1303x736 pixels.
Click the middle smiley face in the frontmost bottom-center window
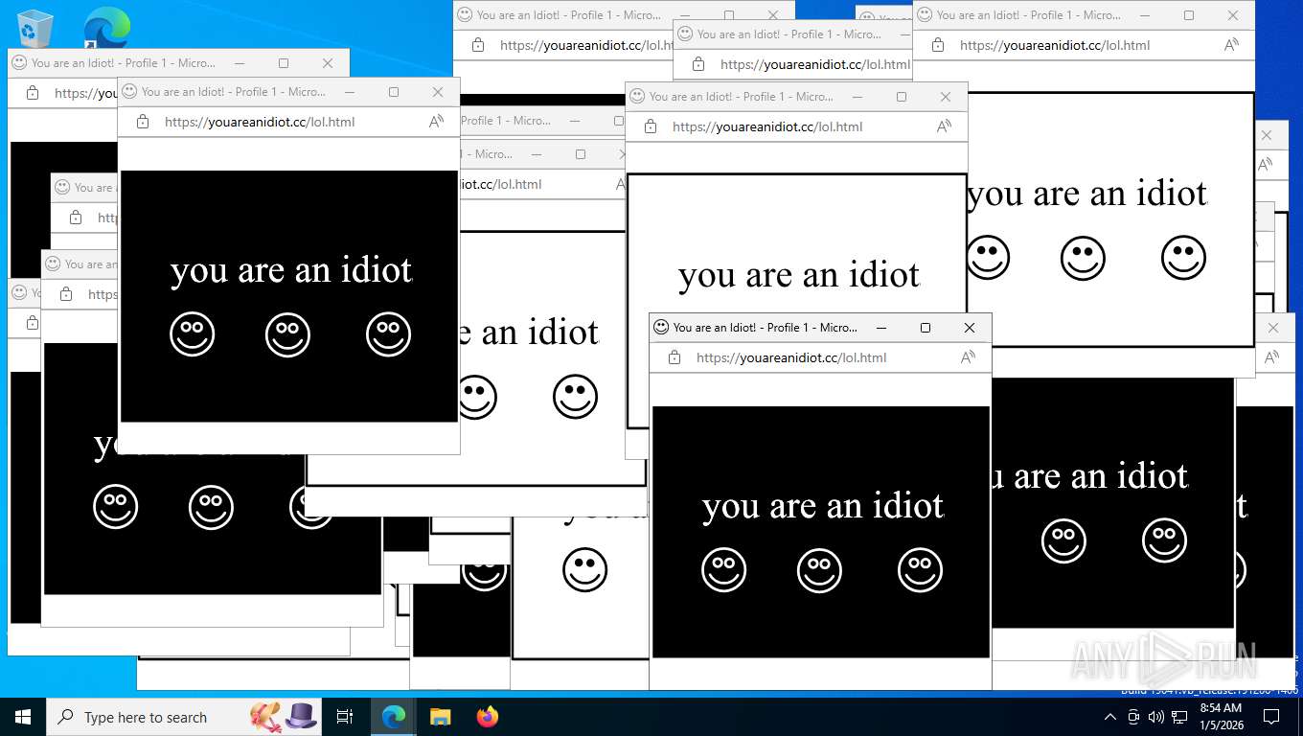pyautogui.click(x=819, y=570)
